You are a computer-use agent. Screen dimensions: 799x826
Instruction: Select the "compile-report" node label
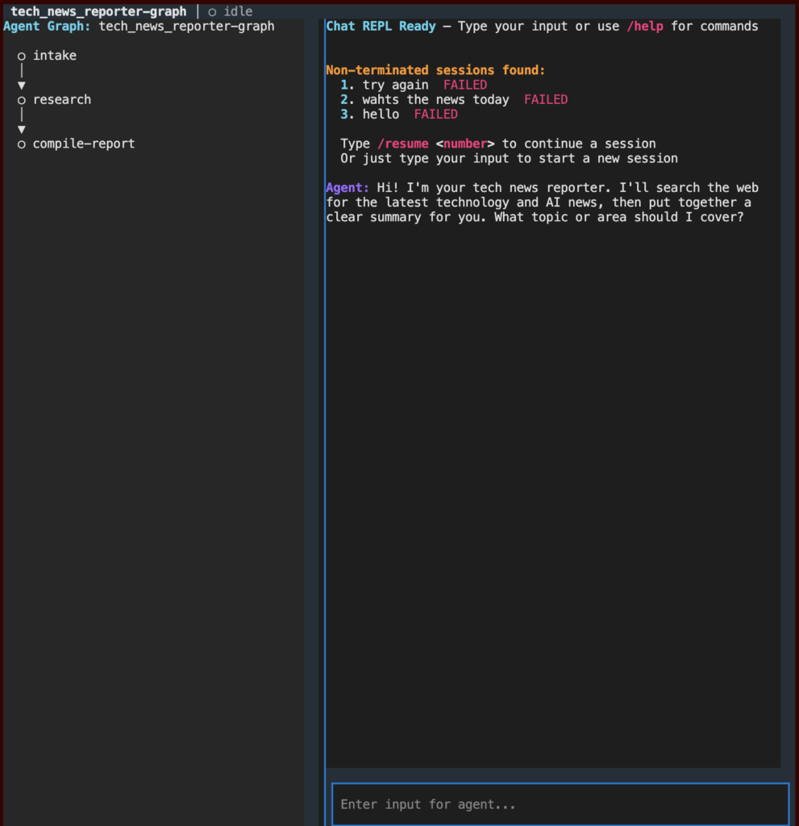(84, 144)
